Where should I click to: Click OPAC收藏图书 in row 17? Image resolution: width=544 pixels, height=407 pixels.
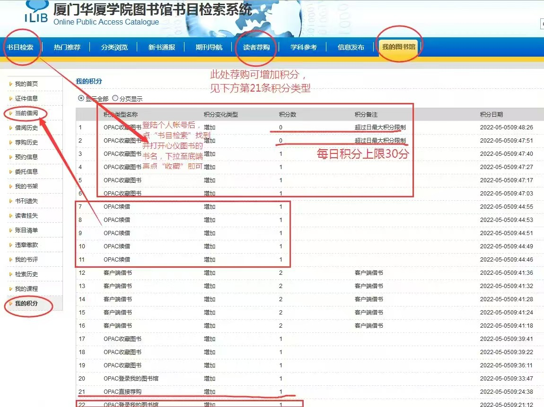tap(123, 339)
